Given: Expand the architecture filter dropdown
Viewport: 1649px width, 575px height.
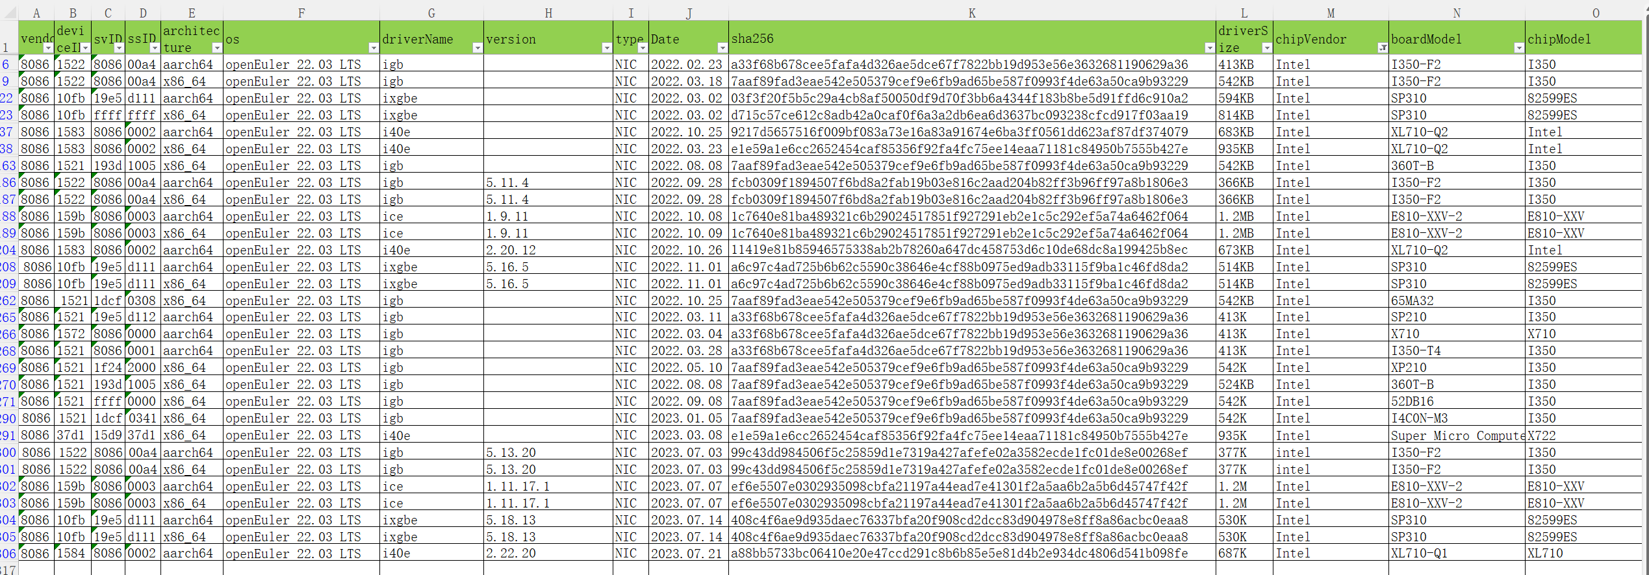Looking at the screenshot, I should coord(216,48).
